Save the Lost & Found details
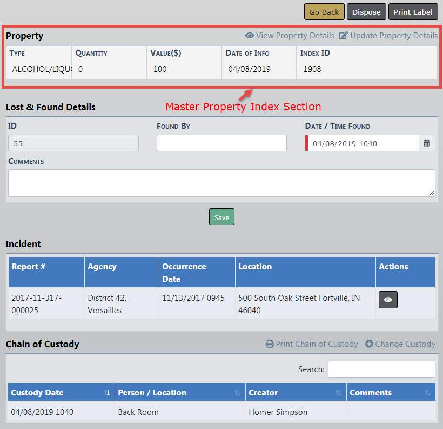Screen dimensions: 443x429 [x=222, y=217]
